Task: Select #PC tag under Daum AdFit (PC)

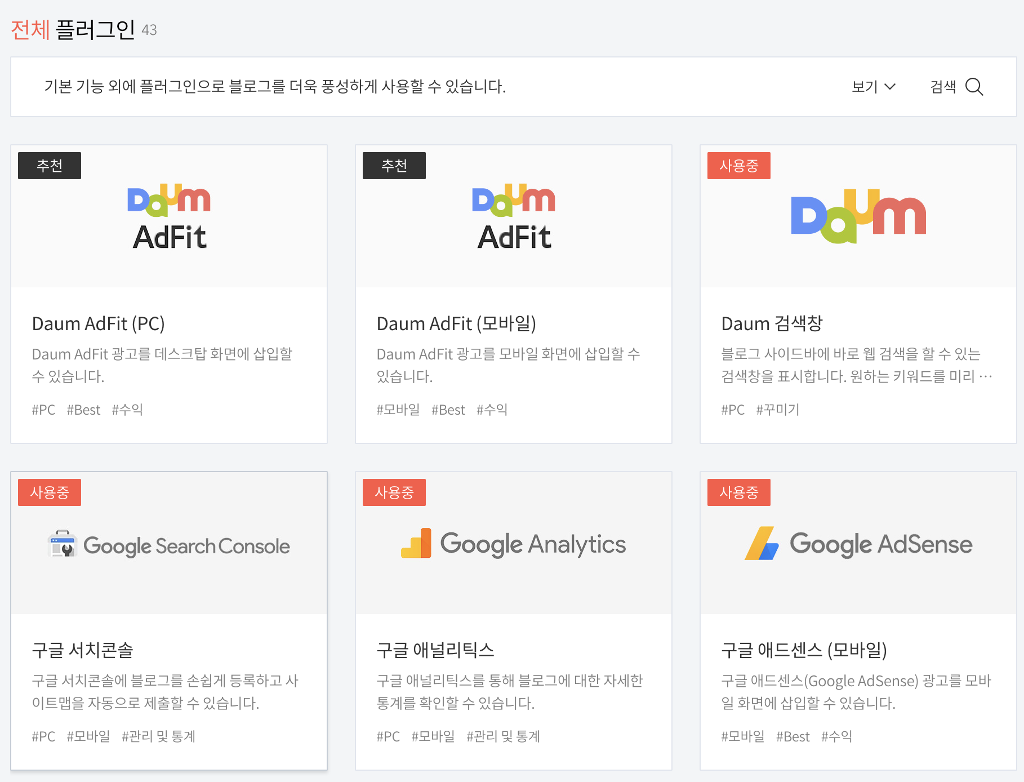Action: pyautogui.click(x=43, y=410)
